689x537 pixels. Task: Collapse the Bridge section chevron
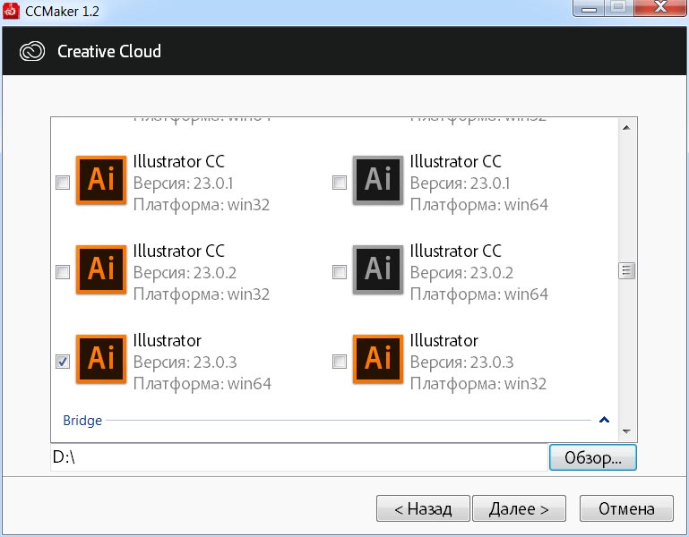(x=604, y=420)
